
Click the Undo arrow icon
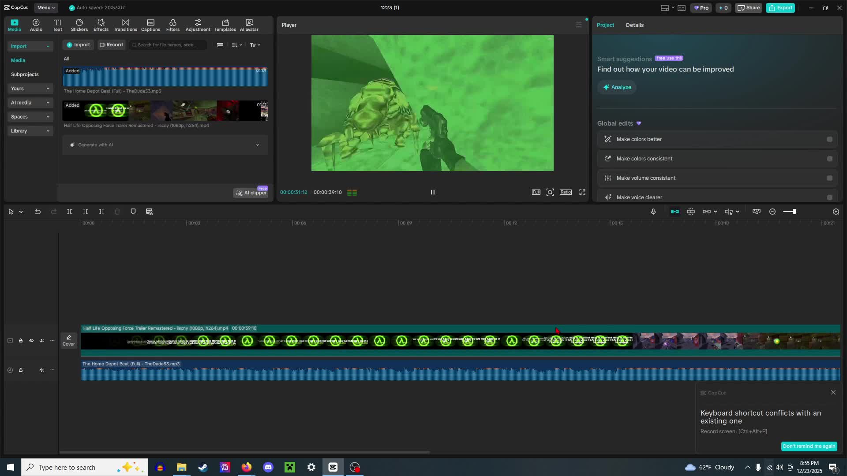point(38,212)
